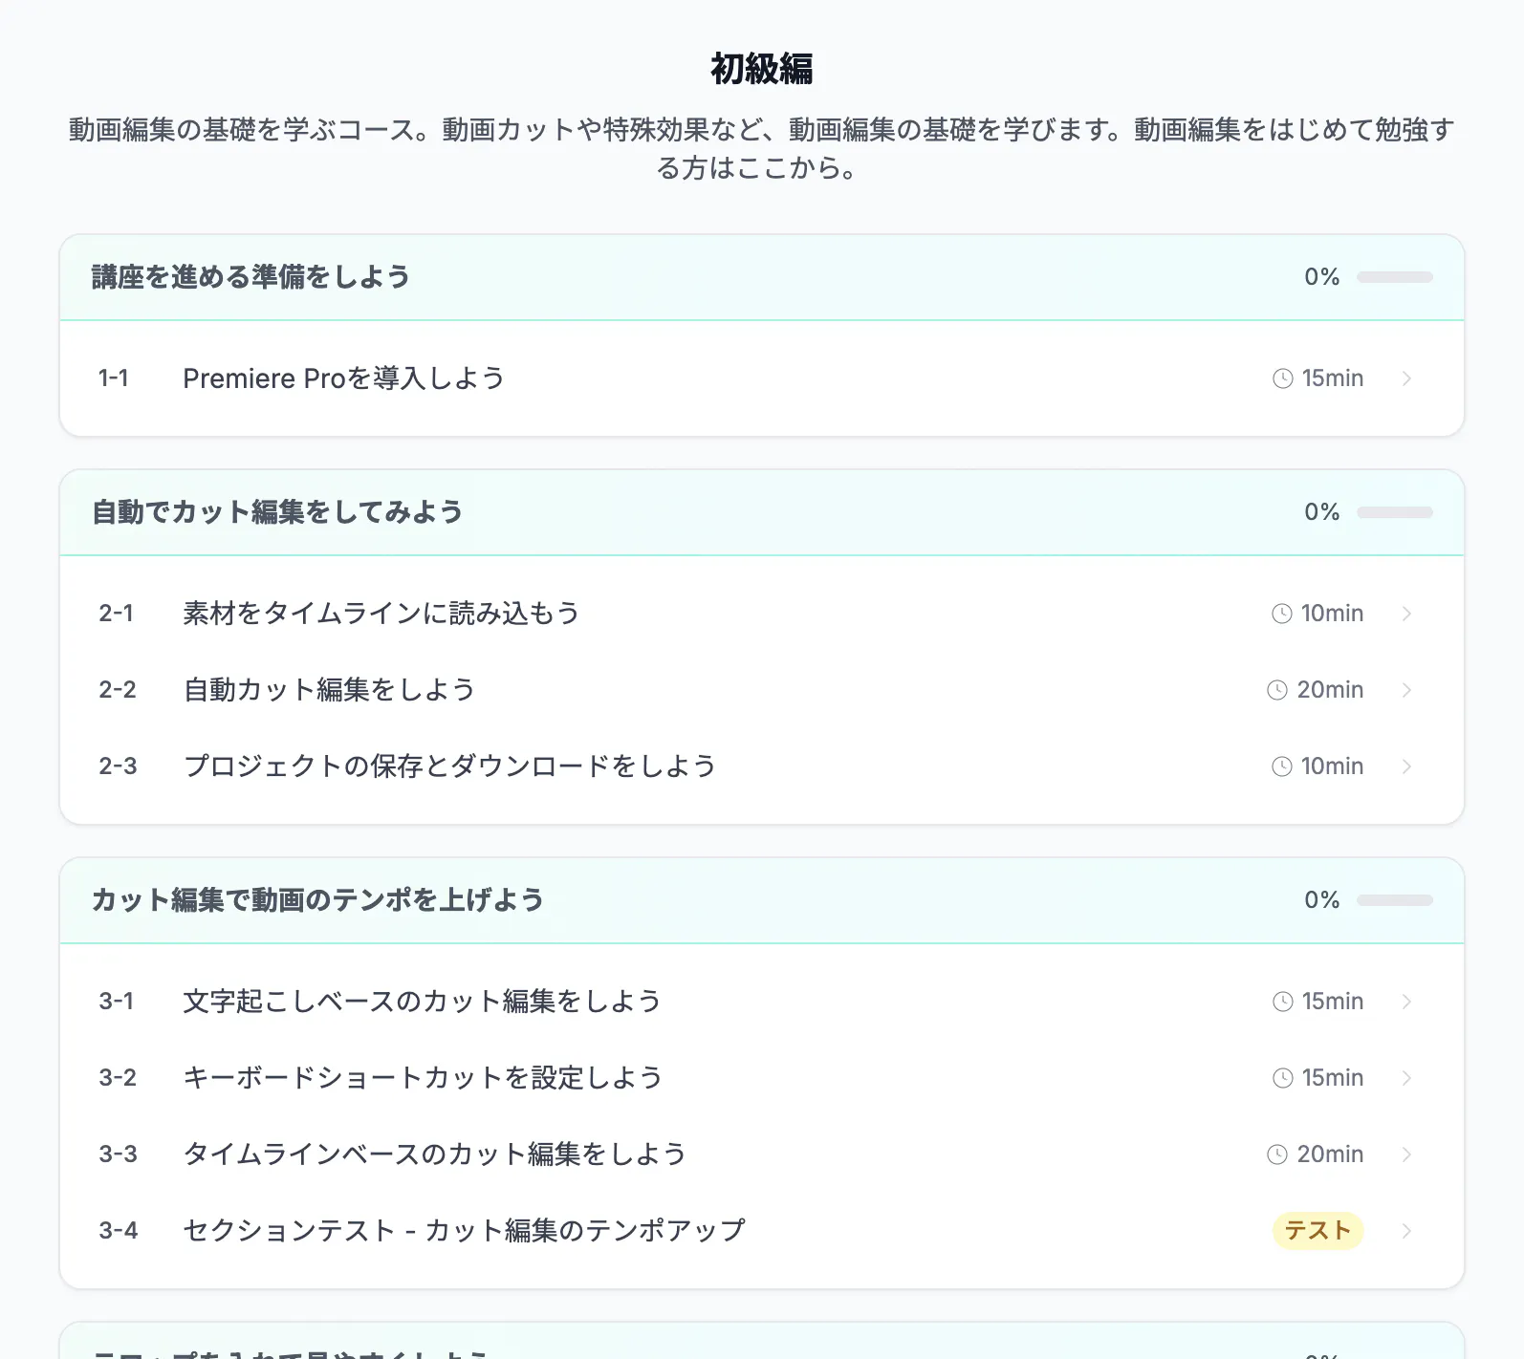Click the clock icon on lesson 3-2
Screen dimensions: 1524x1359
1282,1078
